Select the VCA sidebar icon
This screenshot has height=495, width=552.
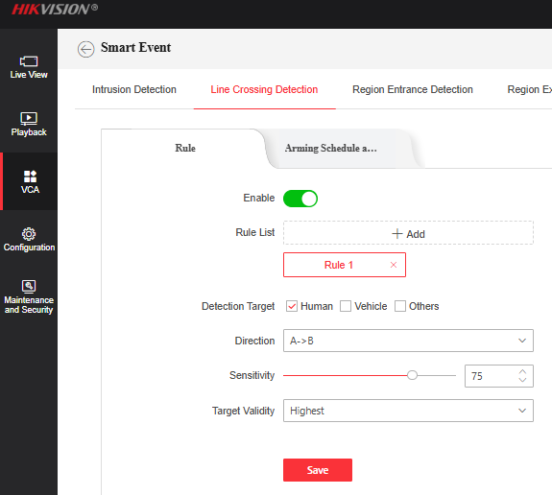pyautogui.click(x=30, y=177)
